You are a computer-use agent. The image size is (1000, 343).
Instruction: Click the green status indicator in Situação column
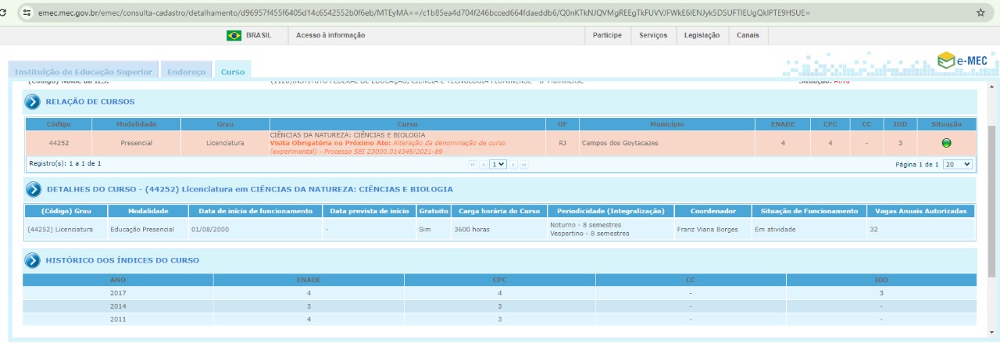coord(946,143)
